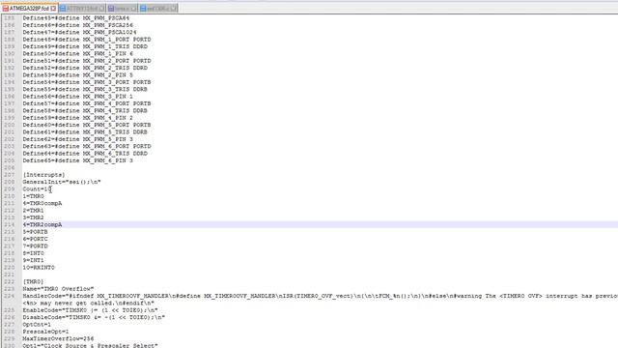Click the Define55 MX_PWM_3_TRIS DDRB line
Image resolution: width=618 pixels, height=348 pixels.
(x=85, y=89)
